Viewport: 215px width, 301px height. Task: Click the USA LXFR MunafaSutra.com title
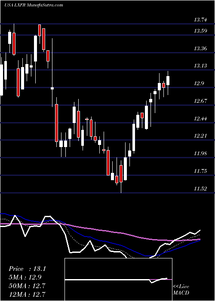click(x=34, y=5)
